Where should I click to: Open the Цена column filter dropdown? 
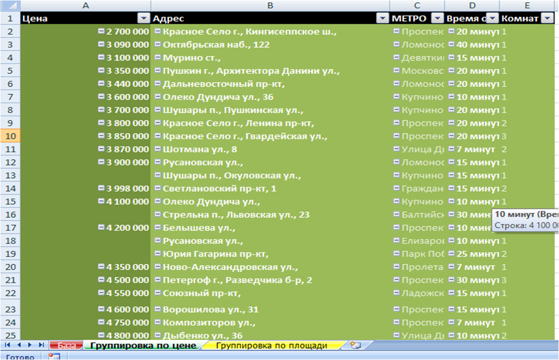tap(143, 19)
